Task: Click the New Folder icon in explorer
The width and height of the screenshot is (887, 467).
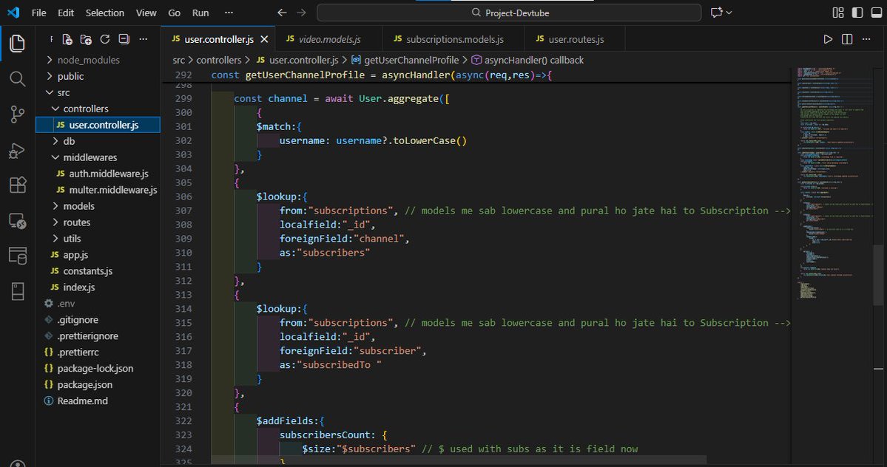Action: pyautogui.click(x=86, y=39)
